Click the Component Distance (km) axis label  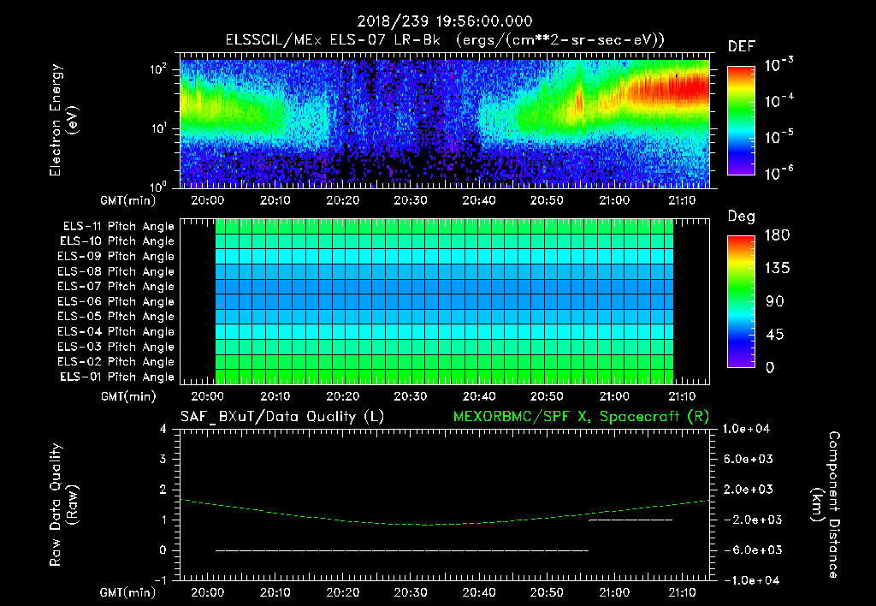[826, 505]
